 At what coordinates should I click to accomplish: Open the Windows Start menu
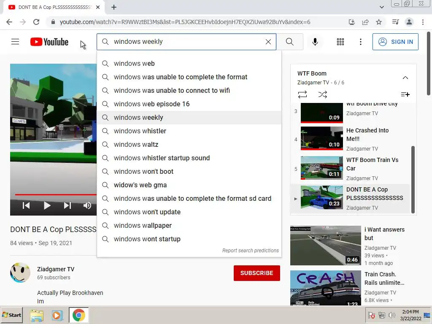click(12, 315)
